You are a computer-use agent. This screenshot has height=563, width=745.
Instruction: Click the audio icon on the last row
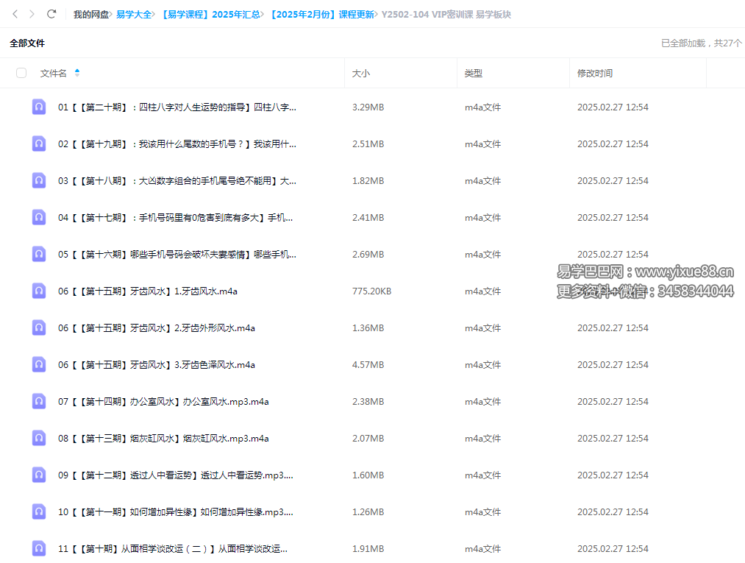tap(38, 548)
